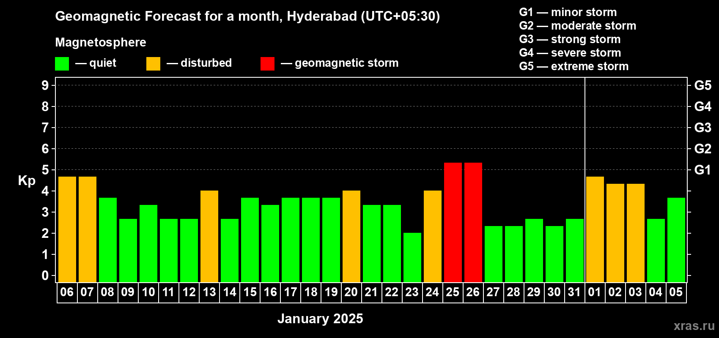Click 'G2 — moderate storm' legend text
This screenshot has height=338, width=719.
point(578,26)
